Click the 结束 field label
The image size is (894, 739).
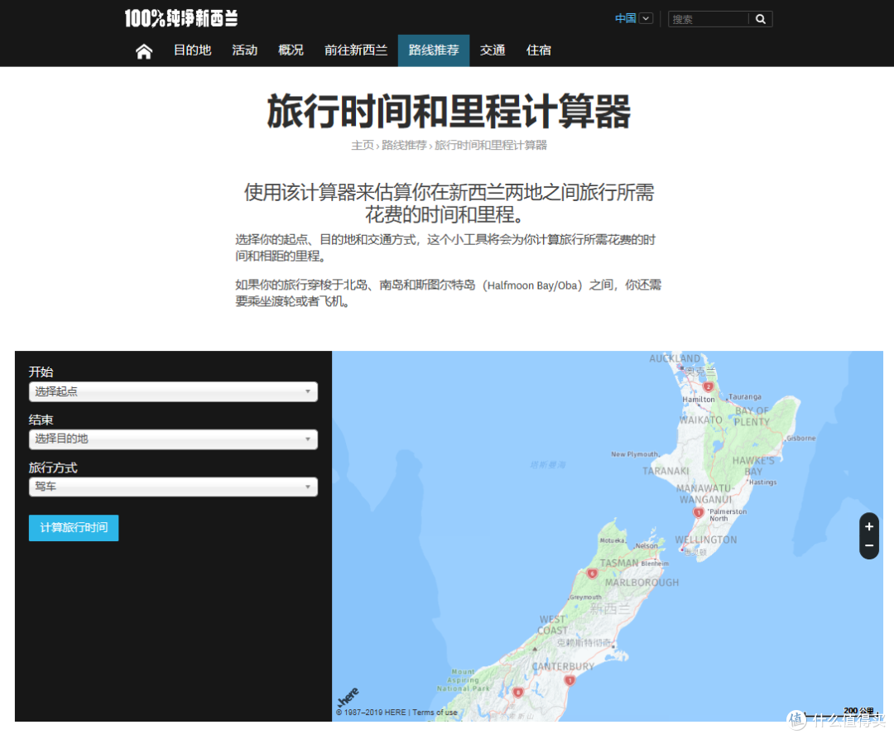pyautogui.click(x=41, y=420)
